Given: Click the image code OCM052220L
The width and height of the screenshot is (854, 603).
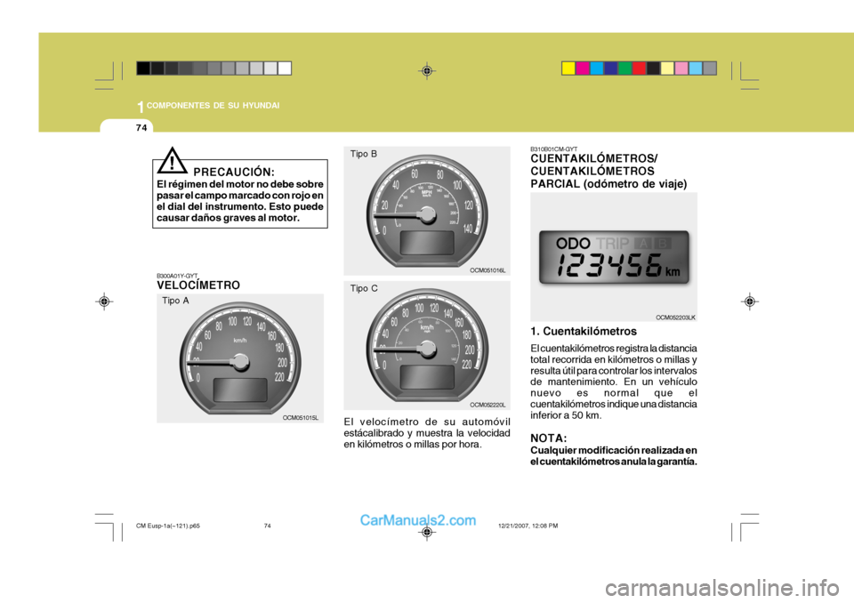Looking at the screenshot, I should (487, 405).
